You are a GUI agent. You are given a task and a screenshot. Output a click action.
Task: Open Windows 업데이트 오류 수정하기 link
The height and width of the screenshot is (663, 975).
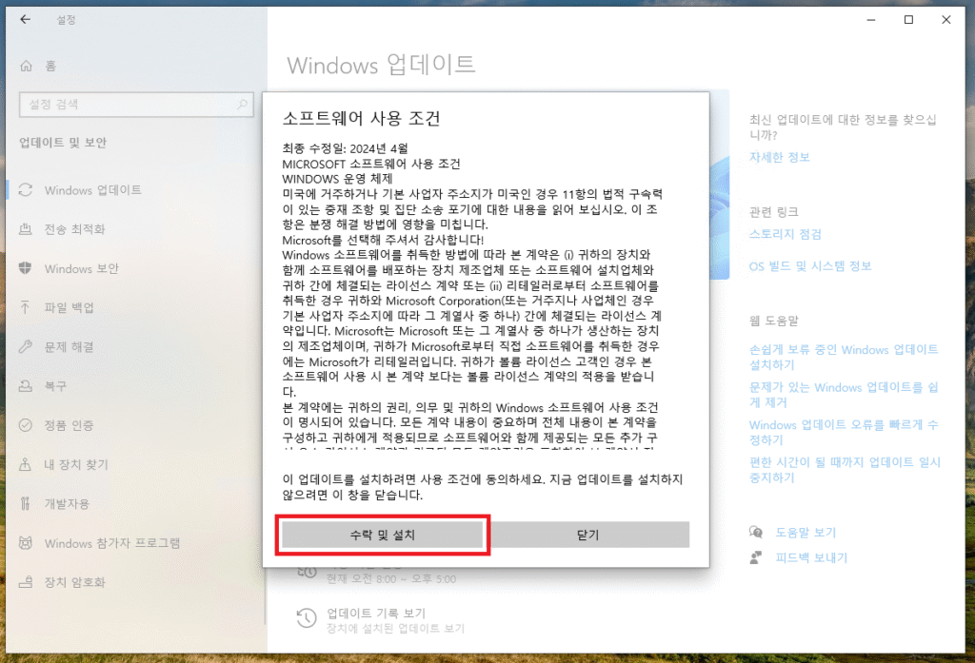tap(844, 433)
